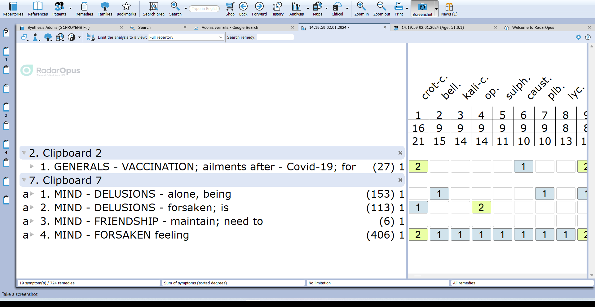Image resolution: width=595 pixels, height=307 pixels.
Task: Open Bookmarks star icon
Action: coord(126,9)
